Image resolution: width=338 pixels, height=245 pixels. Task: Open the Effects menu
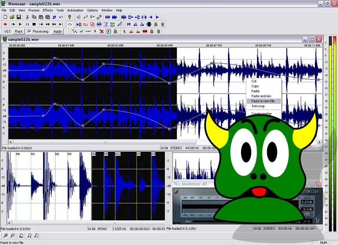48,10
